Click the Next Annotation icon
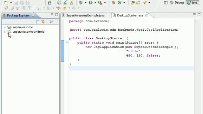 click(x=39, y=8)
